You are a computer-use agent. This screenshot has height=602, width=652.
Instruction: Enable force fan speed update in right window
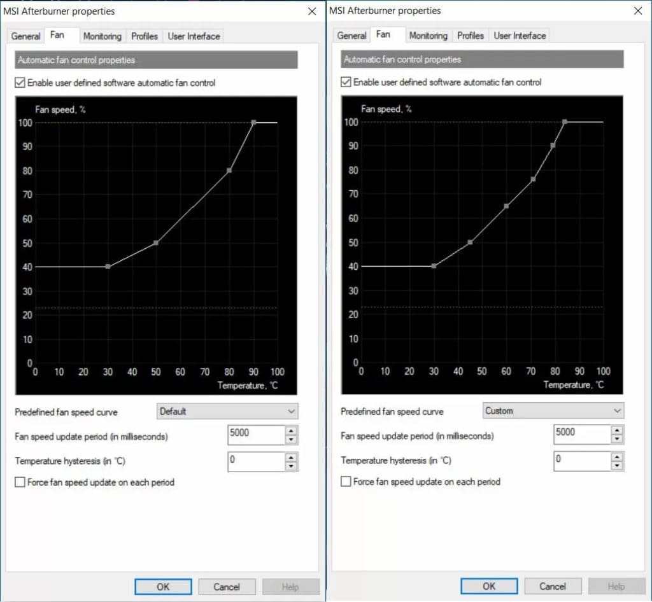tap(346, 481)
